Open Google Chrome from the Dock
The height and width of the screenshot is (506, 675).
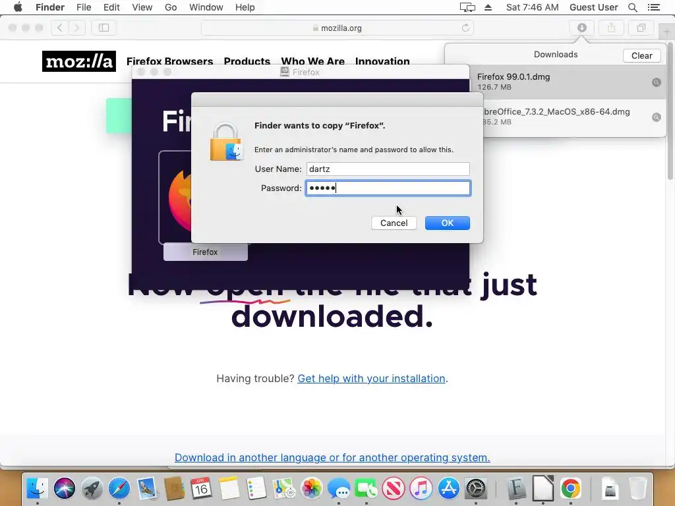(571, 488)
